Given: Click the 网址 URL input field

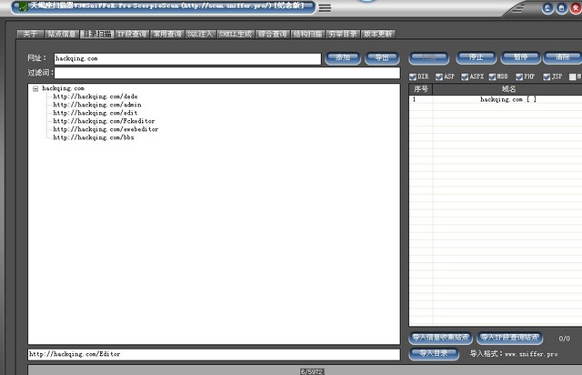Looking at the screenshot, I should [x=186, y=58].
